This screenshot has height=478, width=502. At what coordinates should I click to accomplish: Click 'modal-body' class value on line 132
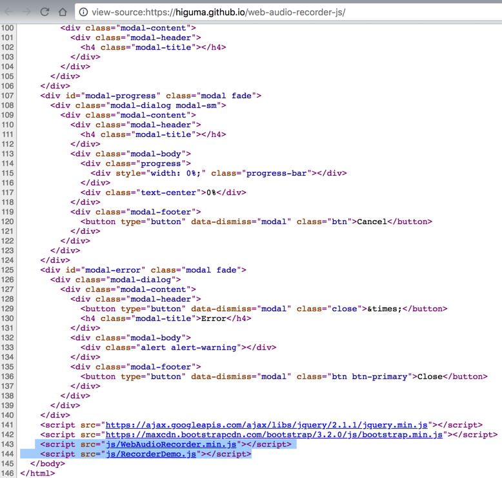pos(156,338)
